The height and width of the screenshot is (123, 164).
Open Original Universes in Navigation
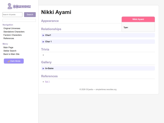point(12,28)
